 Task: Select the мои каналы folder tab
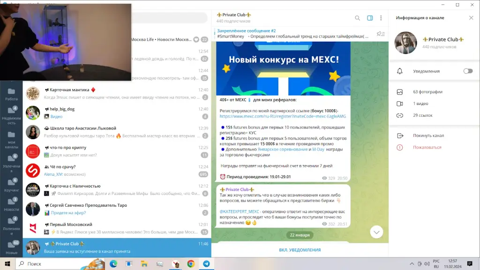click(11, 140)
